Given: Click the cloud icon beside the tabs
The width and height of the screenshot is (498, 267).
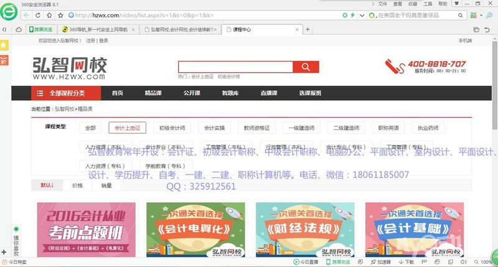Looking at the screenshot, I should (19, 29).
